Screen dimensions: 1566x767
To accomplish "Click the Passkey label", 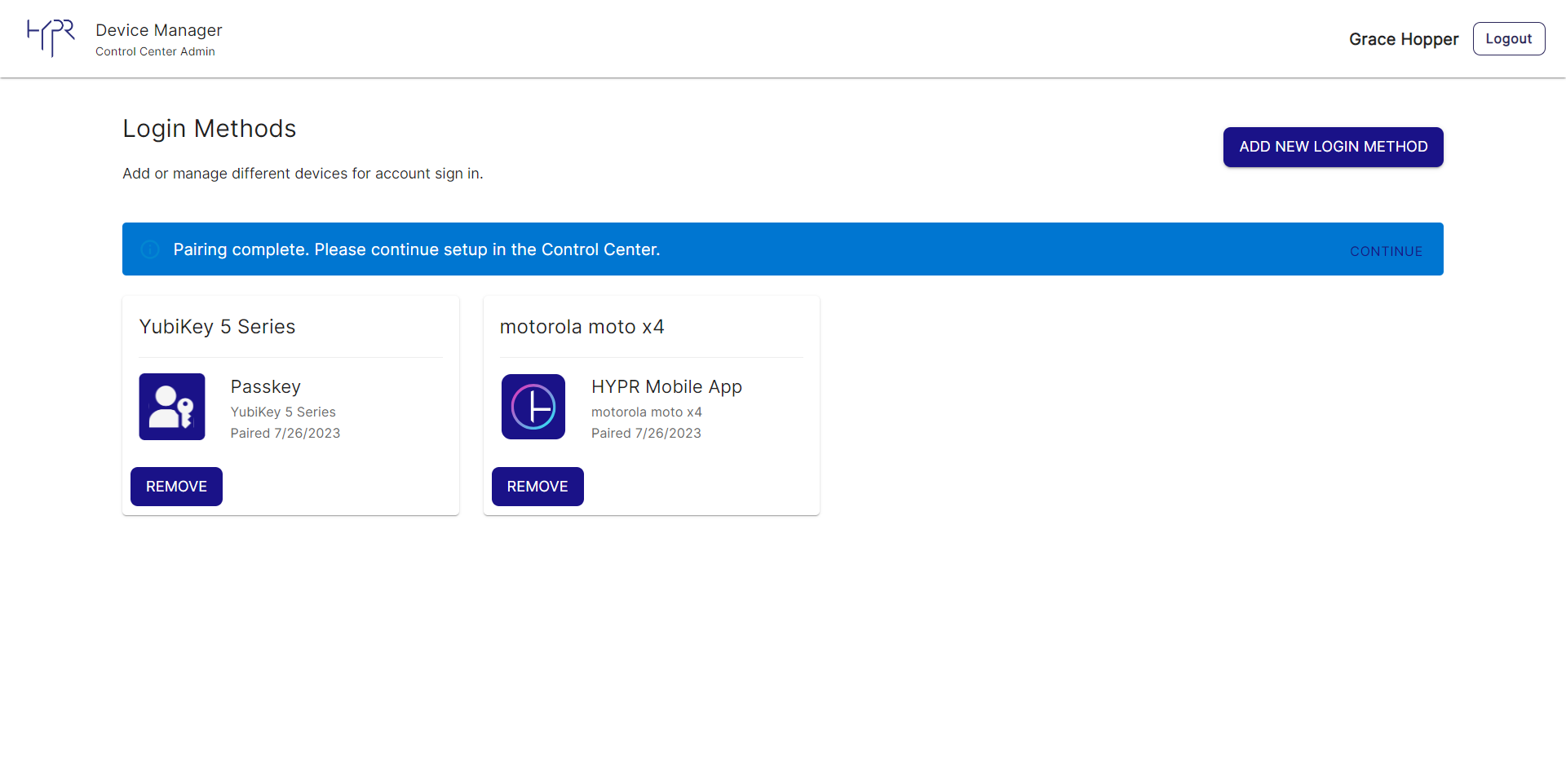I will pos(266,386).
